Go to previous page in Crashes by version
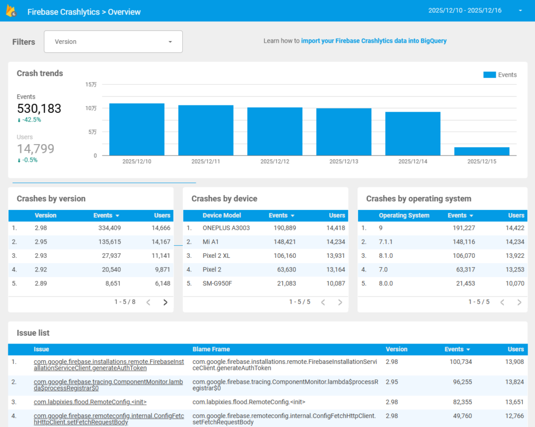 point(148,302)
